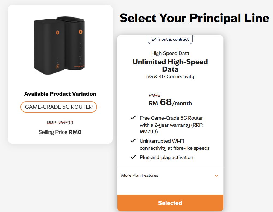Screen dimensions: 273x212
Task: Click the Select Your Principal Line heading
Action: pos(194,18)
